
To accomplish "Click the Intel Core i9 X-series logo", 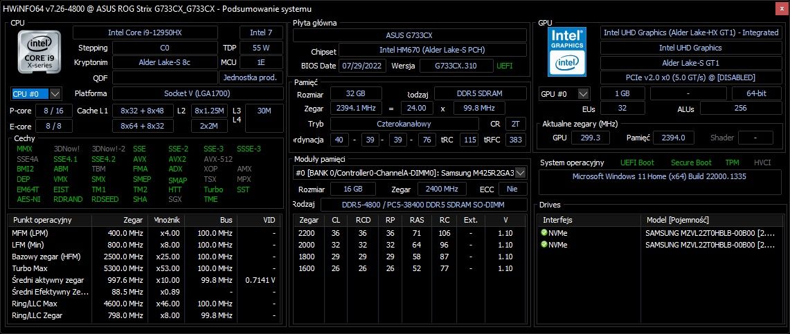I will (x=39, y=53).
